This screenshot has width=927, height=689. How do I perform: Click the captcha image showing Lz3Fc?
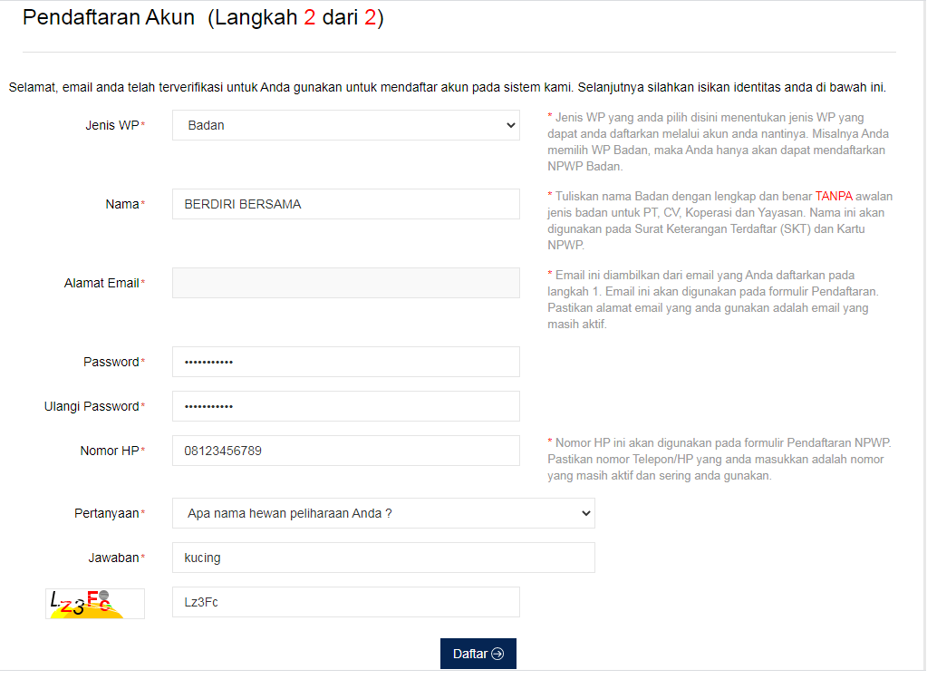[94, 602]
